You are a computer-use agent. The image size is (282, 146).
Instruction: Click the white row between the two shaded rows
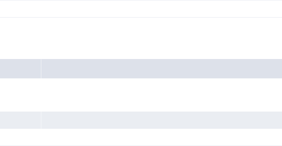click(141, 95)
